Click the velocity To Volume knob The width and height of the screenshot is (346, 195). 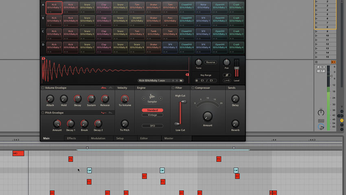point(125,99)
